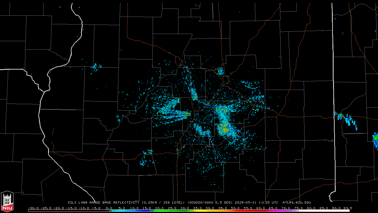Viewport: 378px width, 213px height.
Task: Click the 80.0 dBZ scale label
Action: pyautogui.click(x=311, y=208)
